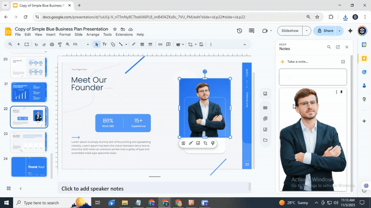
Task: Click the insert link icon
Action: click(160, 44)
